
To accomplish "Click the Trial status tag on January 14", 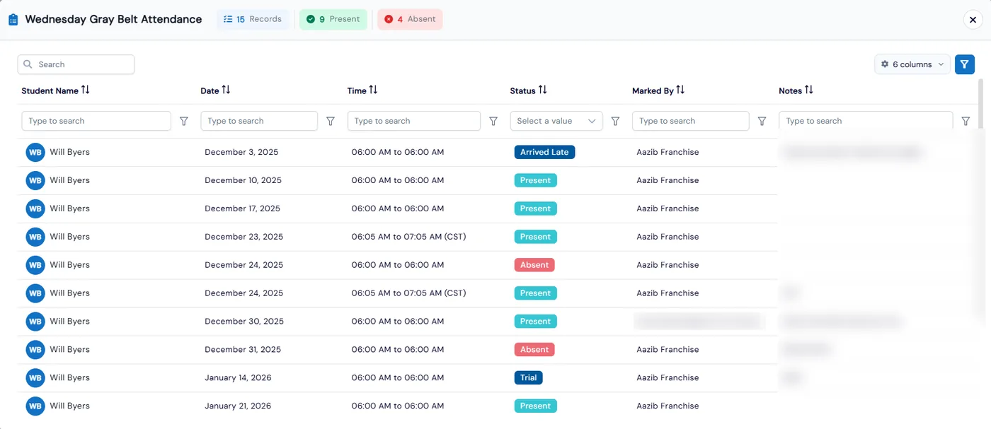I will coord(529,378).
